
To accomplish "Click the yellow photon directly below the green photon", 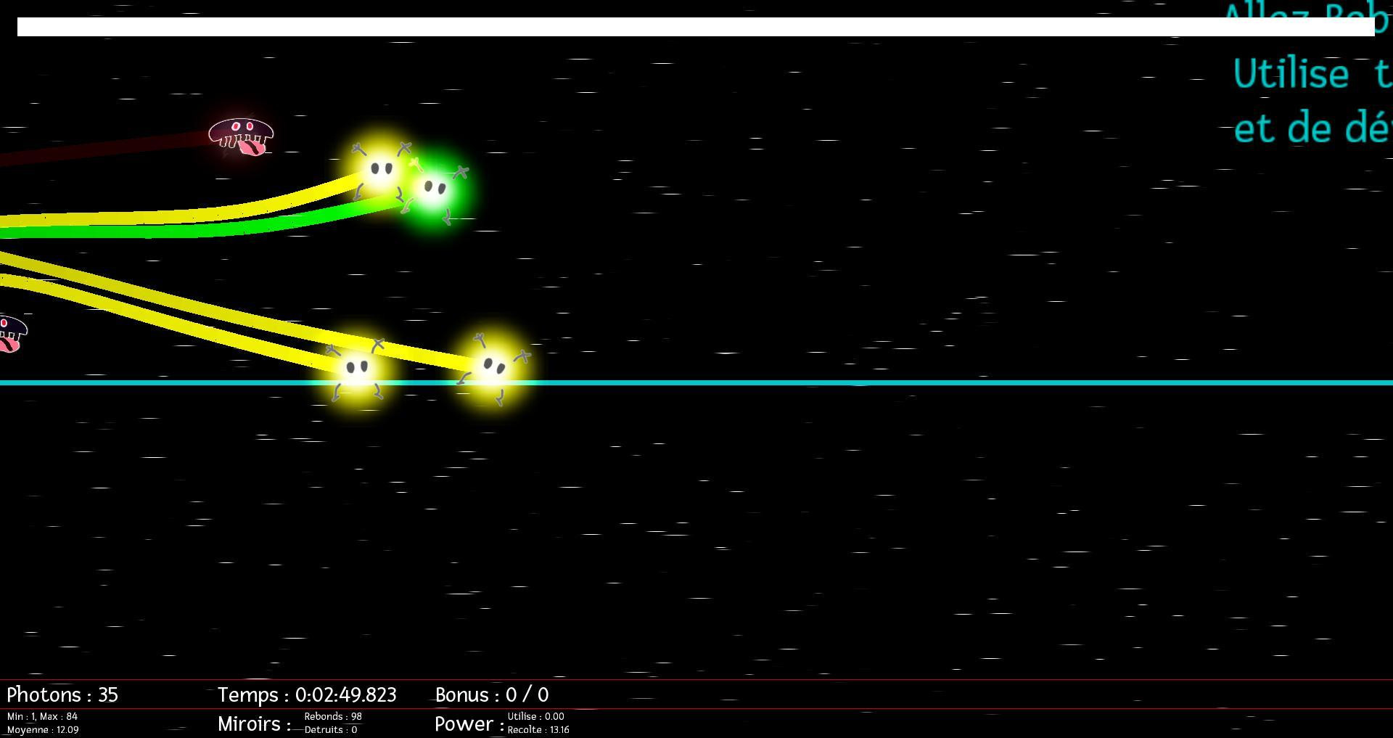I will pyautogui.click(x=356, y=370).
